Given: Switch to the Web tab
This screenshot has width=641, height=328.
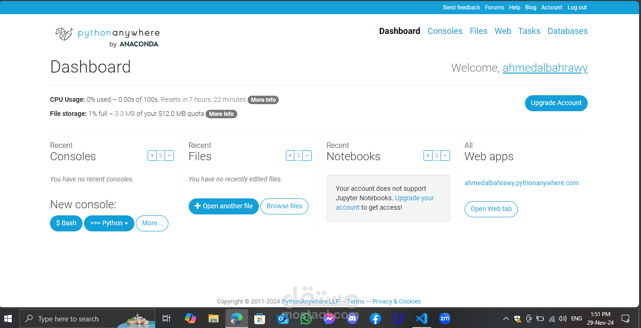Looking at the screenshot, I should point(503,31).
